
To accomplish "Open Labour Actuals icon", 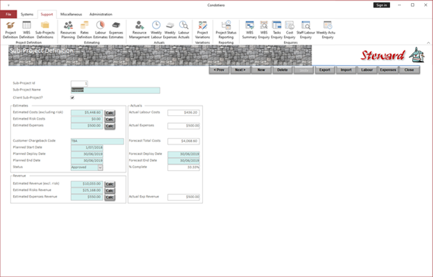I will click(184, 30).
